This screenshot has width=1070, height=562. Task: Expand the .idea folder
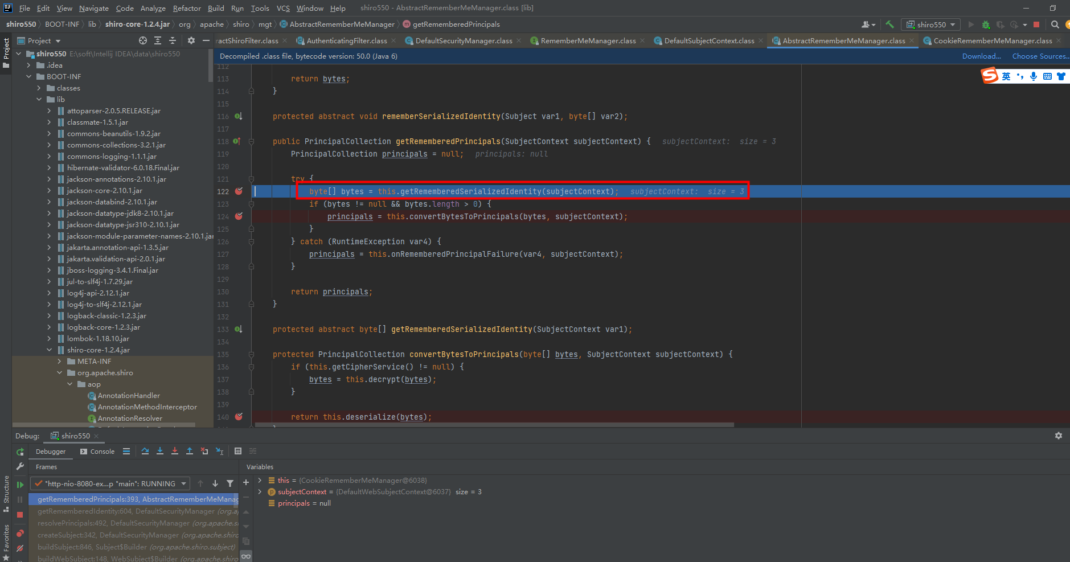click(28, 65)
